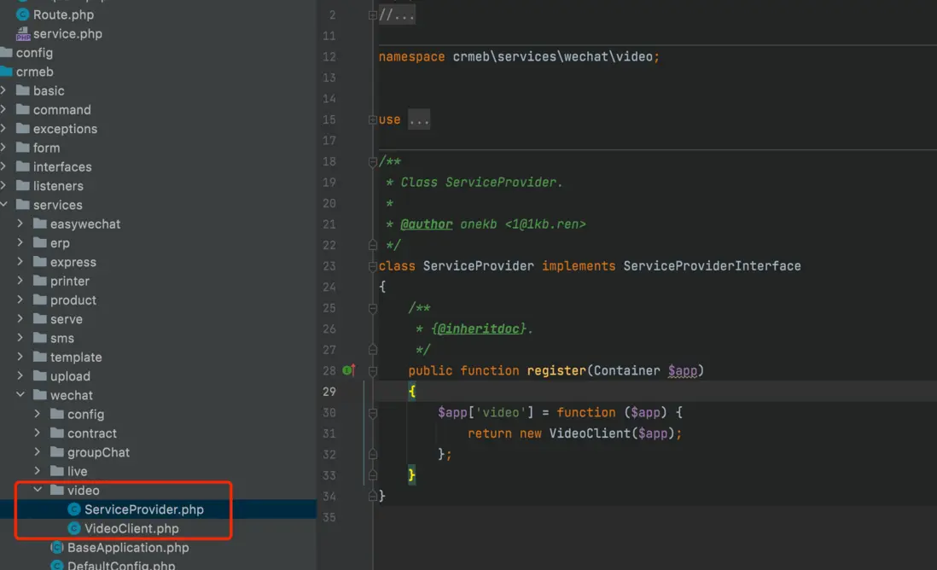Open Route.php in the project tree

tap(63, 15)
